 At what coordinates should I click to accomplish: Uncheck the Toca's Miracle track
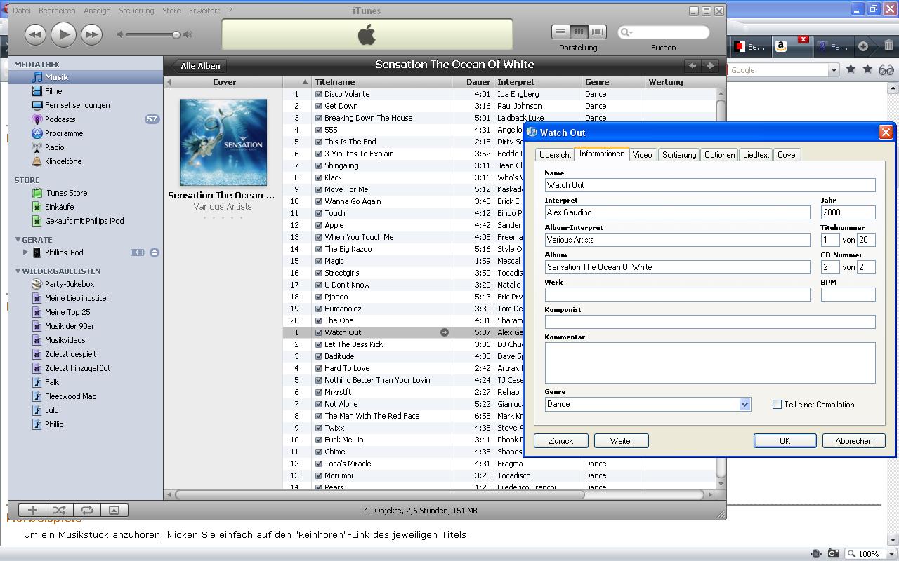point(319,464)
